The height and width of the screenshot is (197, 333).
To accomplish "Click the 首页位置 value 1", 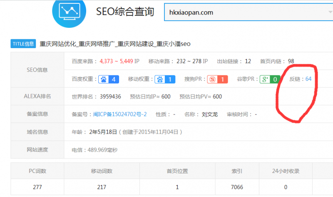I will (177, 187).
